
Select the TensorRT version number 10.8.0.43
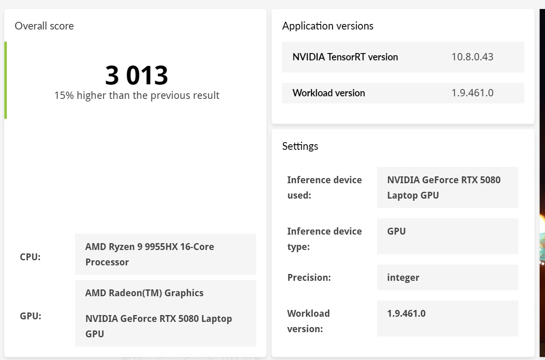[x=472, y=57]
